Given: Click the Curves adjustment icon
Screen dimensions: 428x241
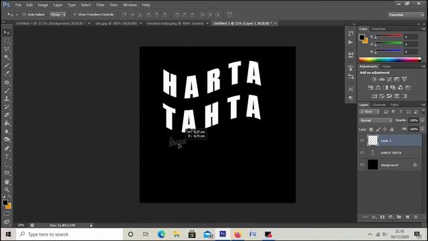Looking at the screenshot, I should (x=389, y=79).
